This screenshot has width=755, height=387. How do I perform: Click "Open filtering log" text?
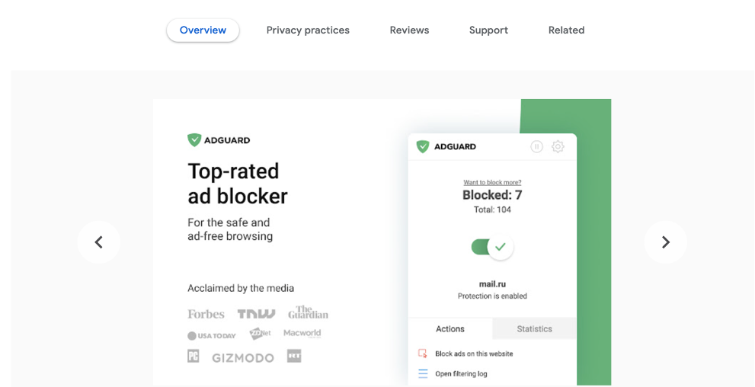(x=461, y=374)
